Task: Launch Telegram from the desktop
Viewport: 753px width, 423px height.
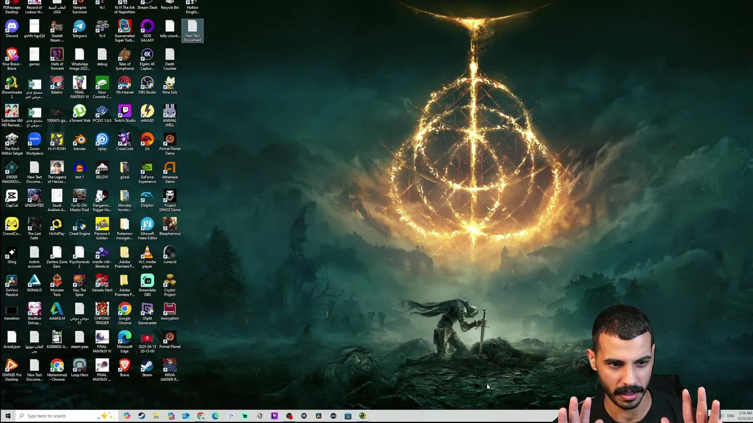Action: pyautogui.click(x=79, y=29)
